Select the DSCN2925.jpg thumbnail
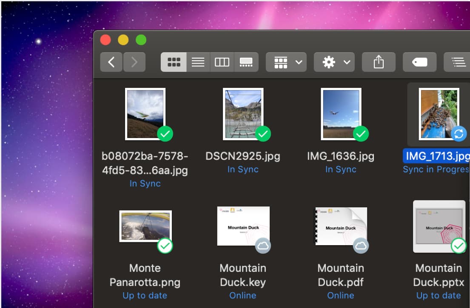The width and height of the screenshot is (470, 308). tap(243, 114)
